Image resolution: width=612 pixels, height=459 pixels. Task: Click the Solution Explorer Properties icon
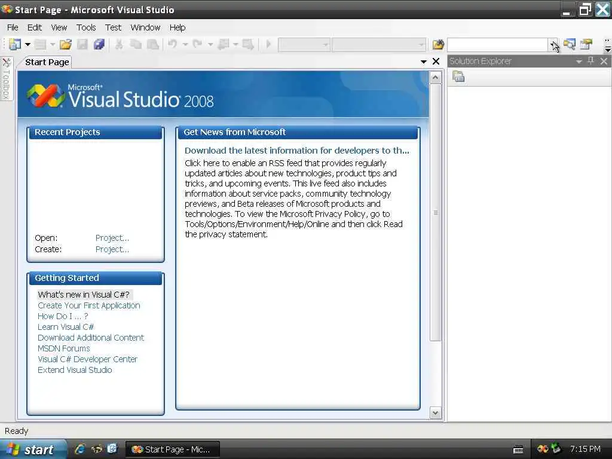(x=458, y=77)
